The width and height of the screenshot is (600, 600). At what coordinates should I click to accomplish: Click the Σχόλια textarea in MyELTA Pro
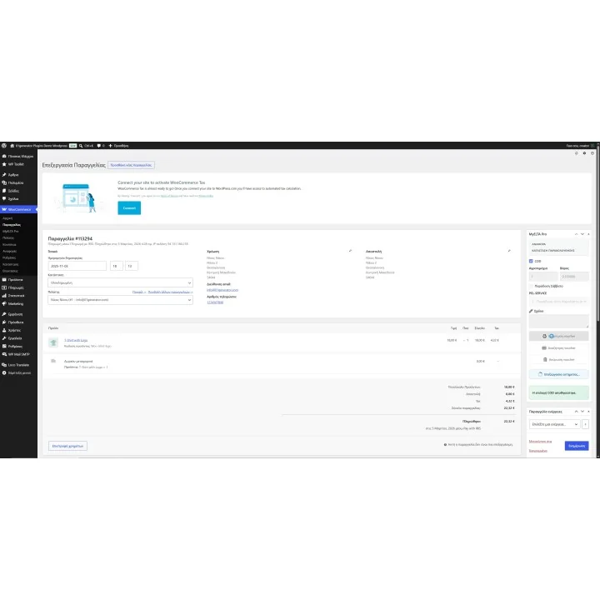click(x=558, y=322)
